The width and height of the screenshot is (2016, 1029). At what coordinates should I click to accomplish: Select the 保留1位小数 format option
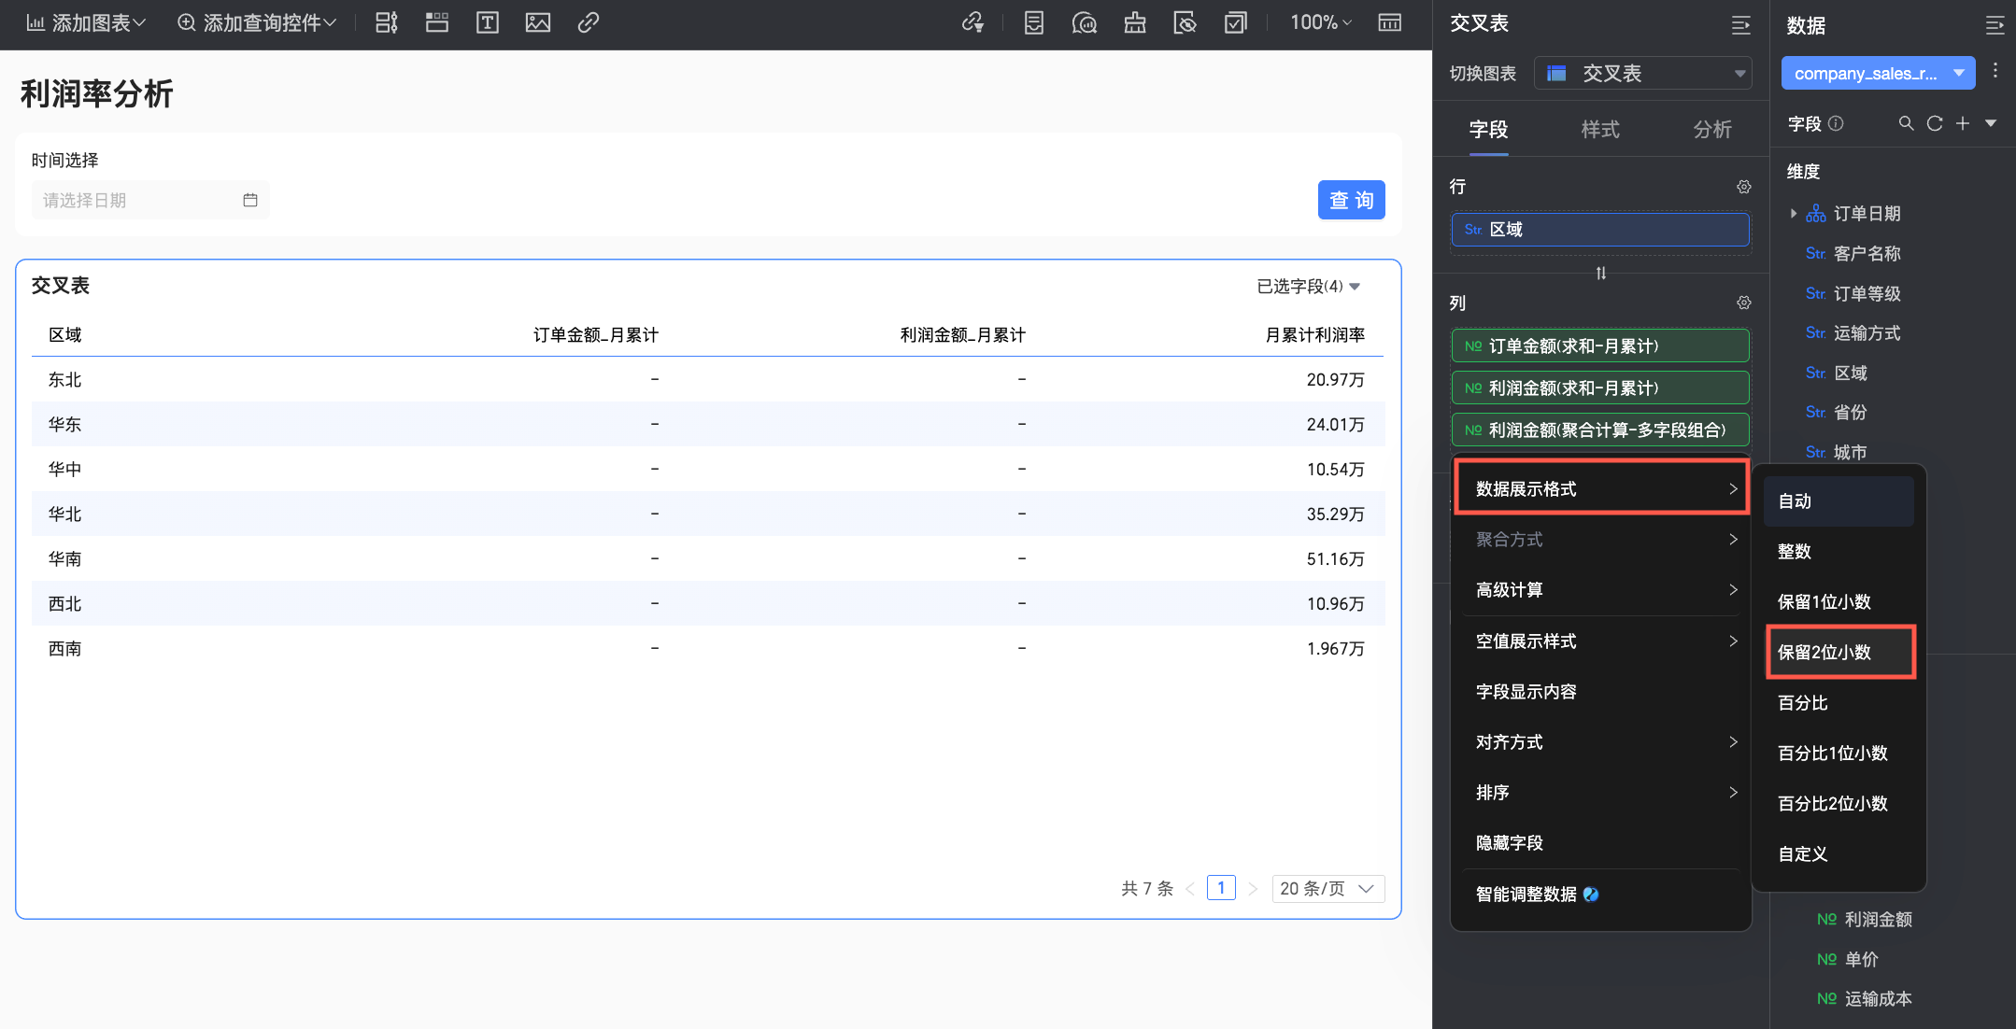click(x=1839, y=602)
